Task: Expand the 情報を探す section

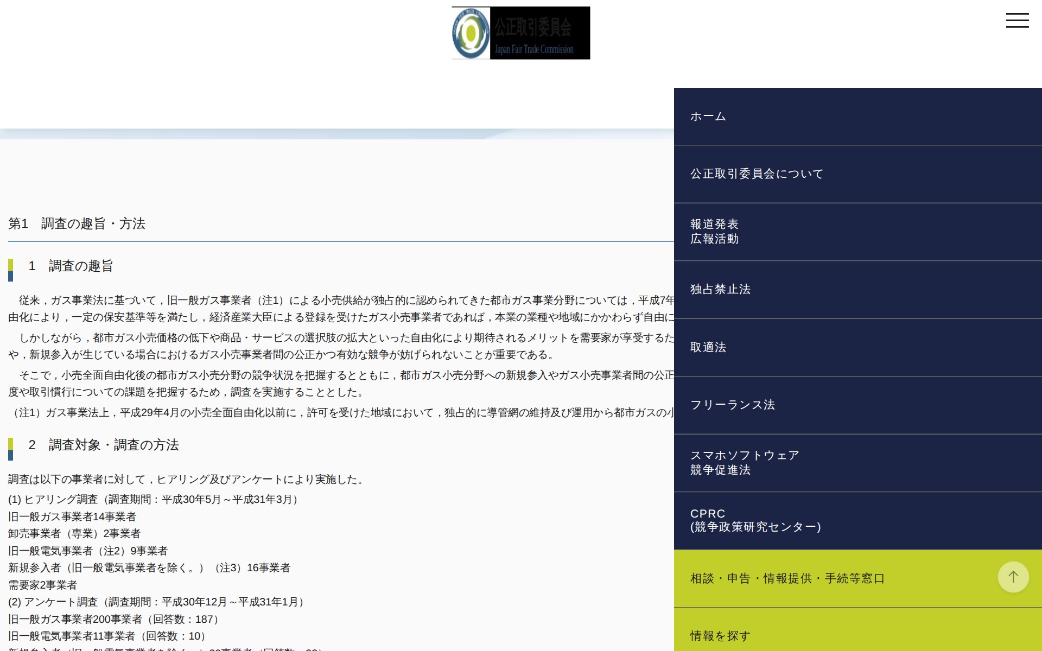Action: 720,635
